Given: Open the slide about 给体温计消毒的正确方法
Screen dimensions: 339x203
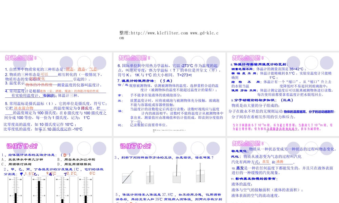Looking at the screenshot, I should point(56,171).
